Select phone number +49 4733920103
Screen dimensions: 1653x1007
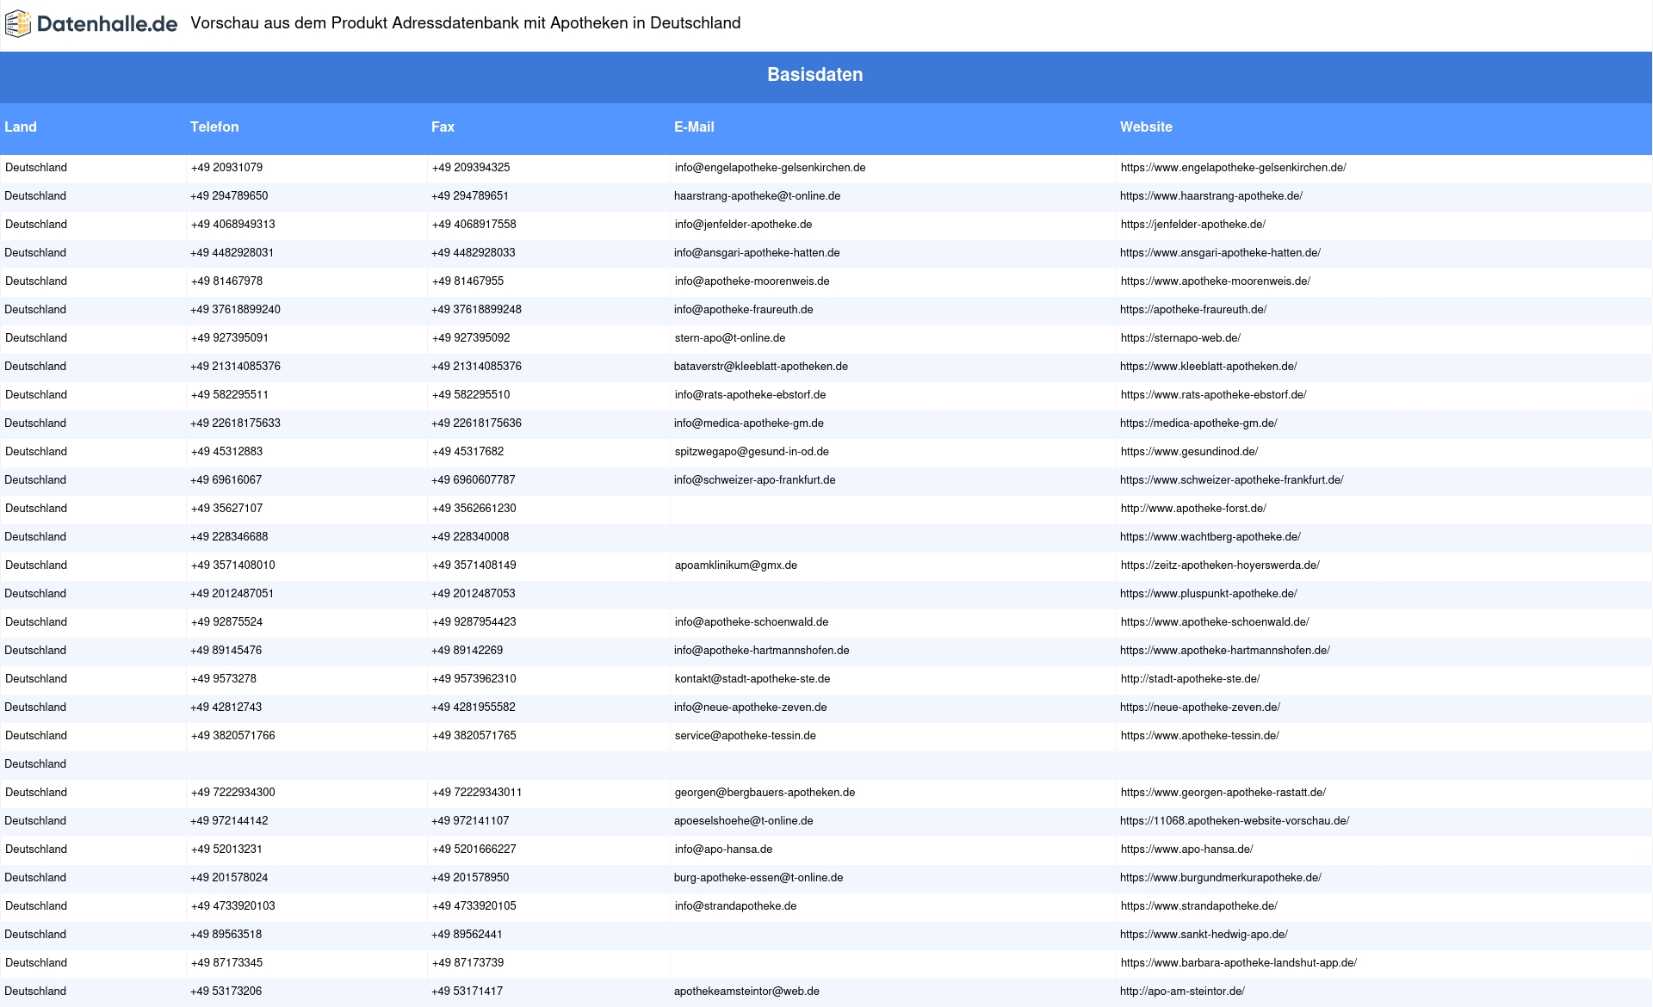pyautogui.click(x=232, y=906)
